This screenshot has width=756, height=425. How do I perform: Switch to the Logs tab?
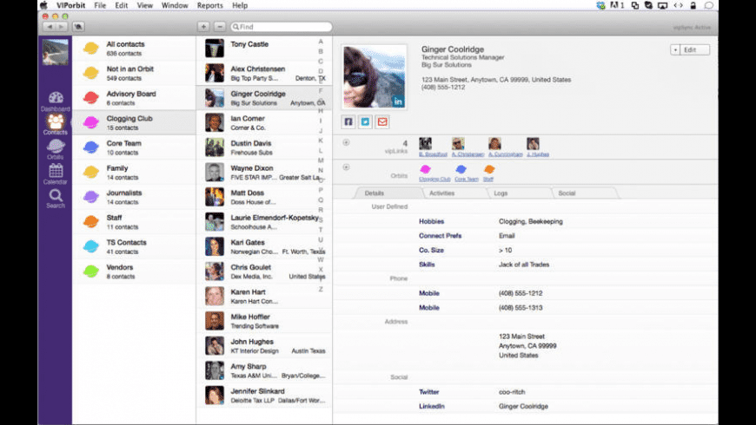tap(501, 193)
